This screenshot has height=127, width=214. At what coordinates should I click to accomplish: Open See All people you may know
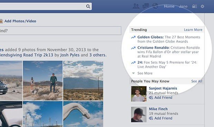(197, 81)
